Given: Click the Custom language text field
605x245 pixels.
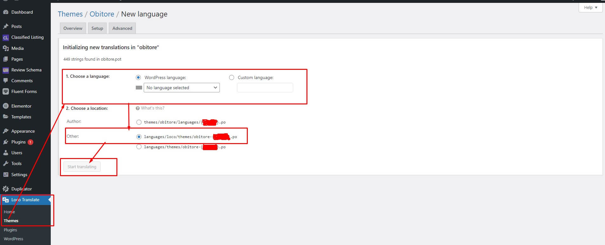Looking at the screenshot, I should (265, 88).
